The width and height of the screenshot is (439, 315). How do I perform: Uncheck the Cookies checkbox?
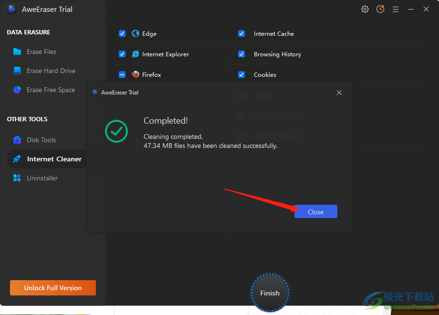(241, 74)
